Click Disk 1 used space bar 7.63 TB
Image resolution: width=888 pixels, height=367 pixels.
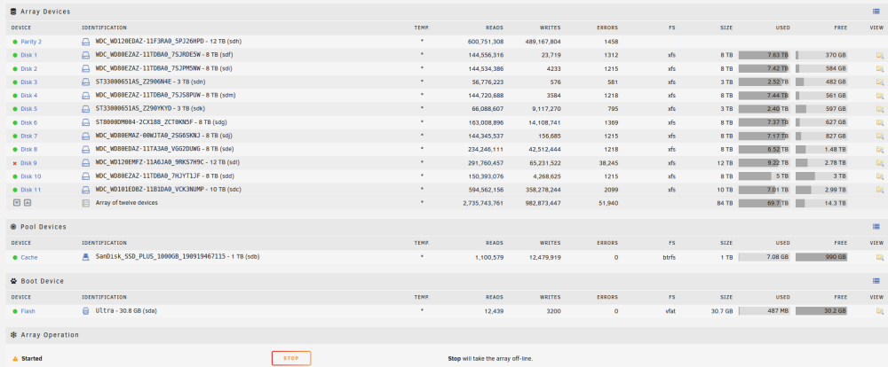coord(764,56)
